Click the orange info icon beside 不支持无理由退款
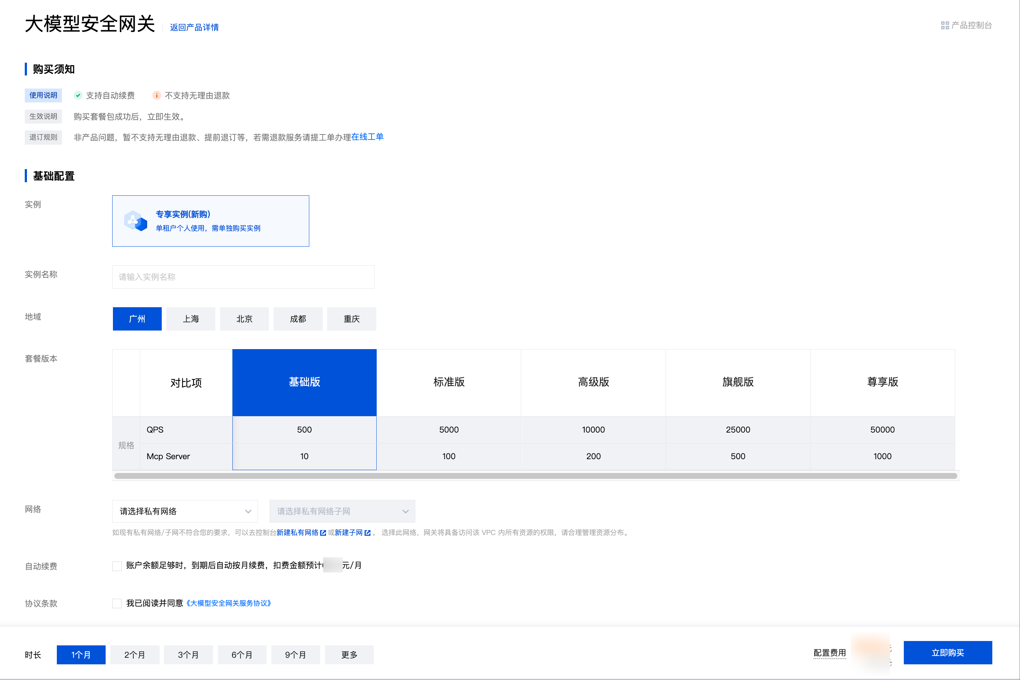The image size is (1020, 680). point(157,95)
